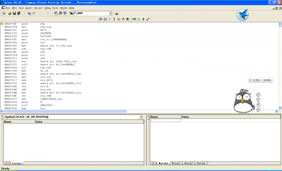Save all open files

[x=19, y=13]
